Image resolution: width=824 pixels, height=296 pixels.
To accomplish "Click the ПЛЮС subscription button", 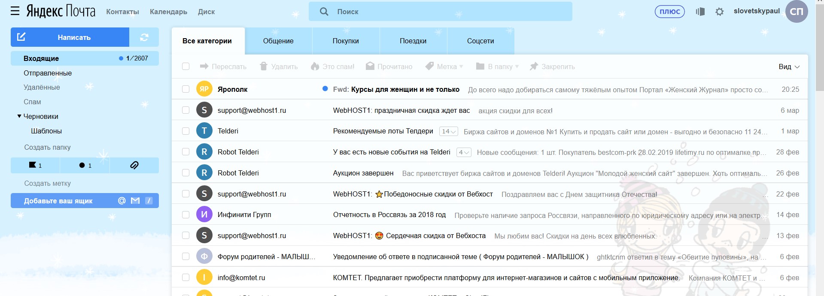I will point(670,12).
